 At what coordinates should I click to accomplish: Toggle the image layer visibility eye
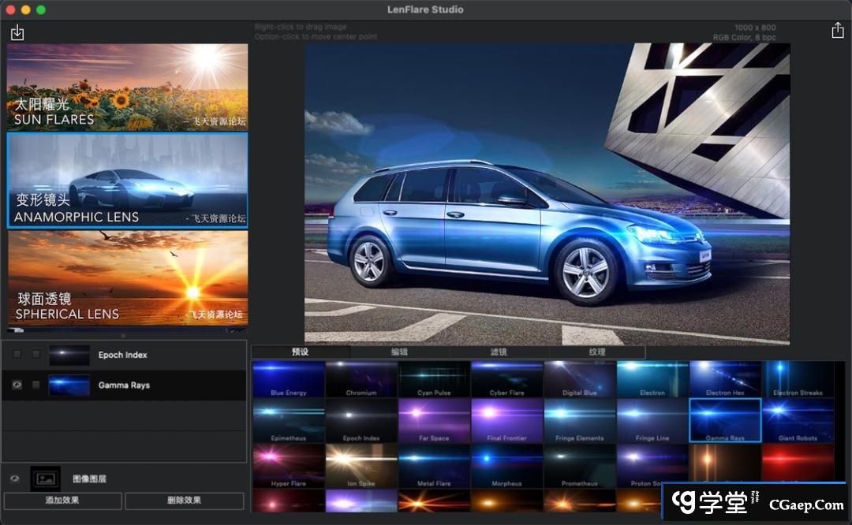(14, 478)
